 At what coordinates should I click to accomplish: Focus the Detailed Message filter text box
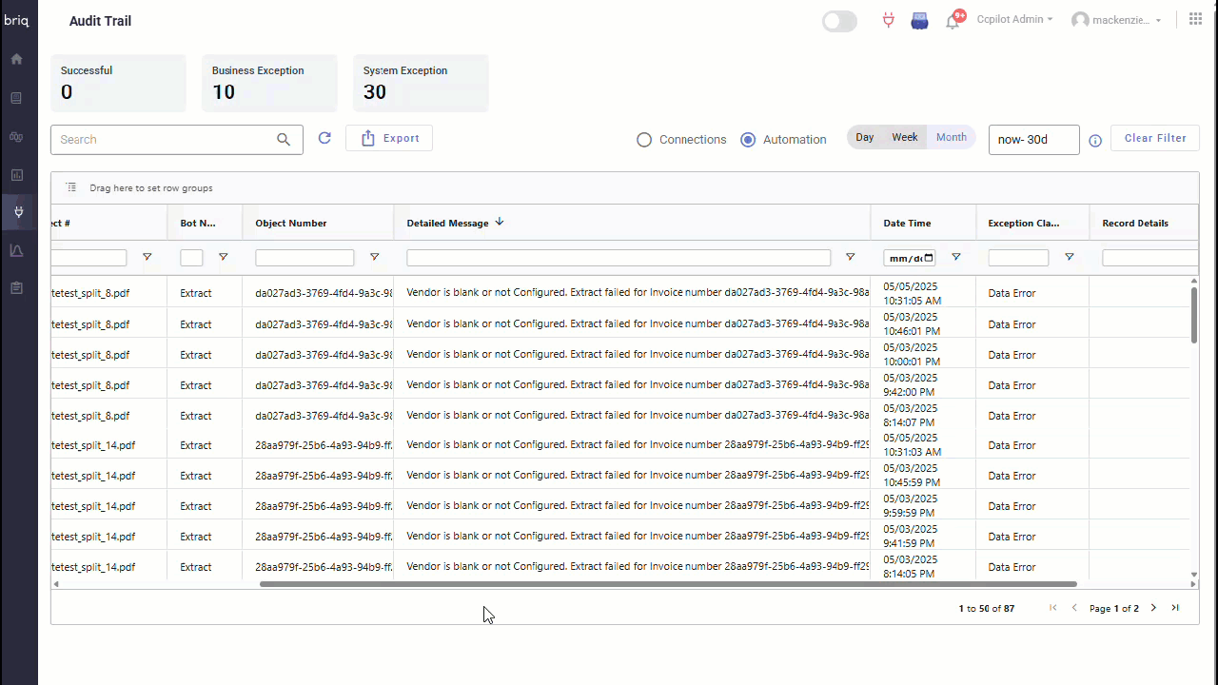coord(619,258)
